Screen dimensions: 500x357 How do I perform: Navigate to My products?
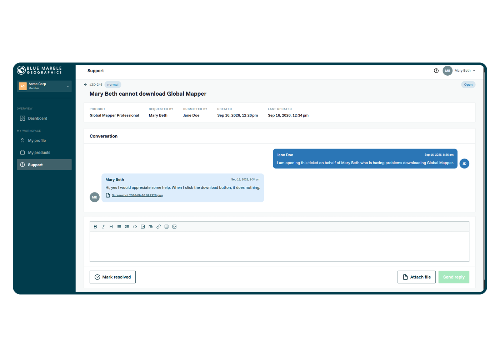44,152
